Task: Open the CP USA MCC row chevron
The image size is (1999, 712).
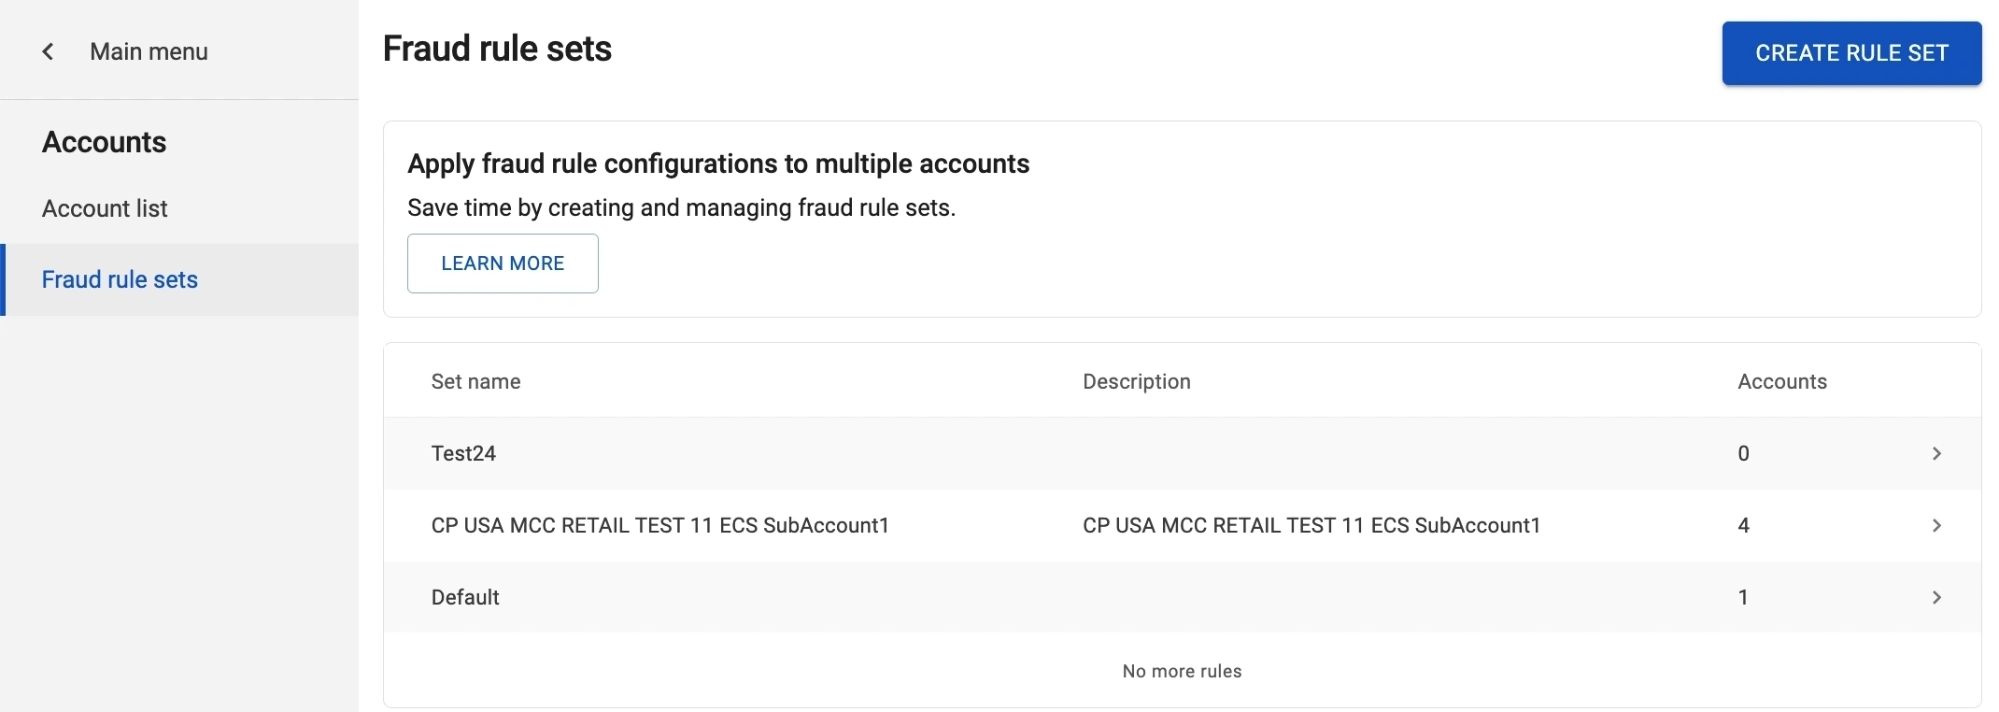Action: 1936,525
